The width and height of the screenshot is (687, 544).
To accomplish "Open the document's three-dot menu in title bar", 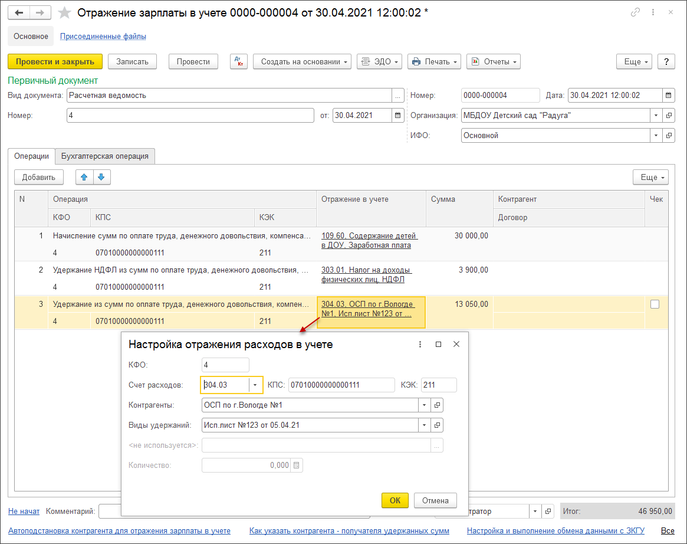I will (653, 12).
